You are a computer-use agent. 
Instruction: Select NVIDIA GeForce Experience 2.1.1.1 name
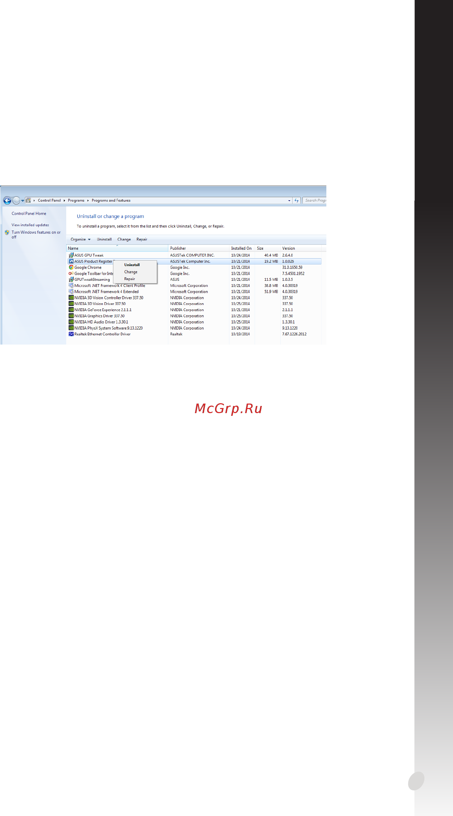click(103, 310)
